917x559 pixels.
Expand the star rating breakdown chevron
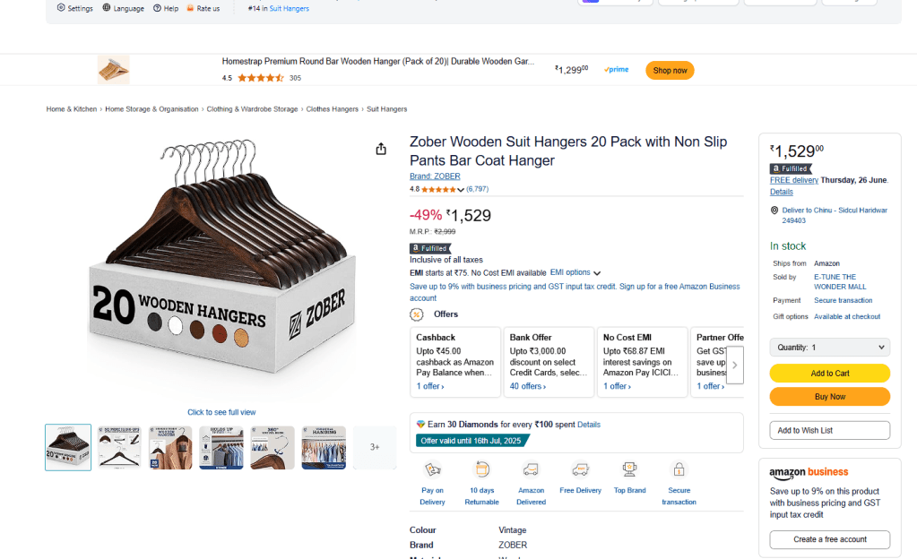pyautogui.click(x=461, y=190)
